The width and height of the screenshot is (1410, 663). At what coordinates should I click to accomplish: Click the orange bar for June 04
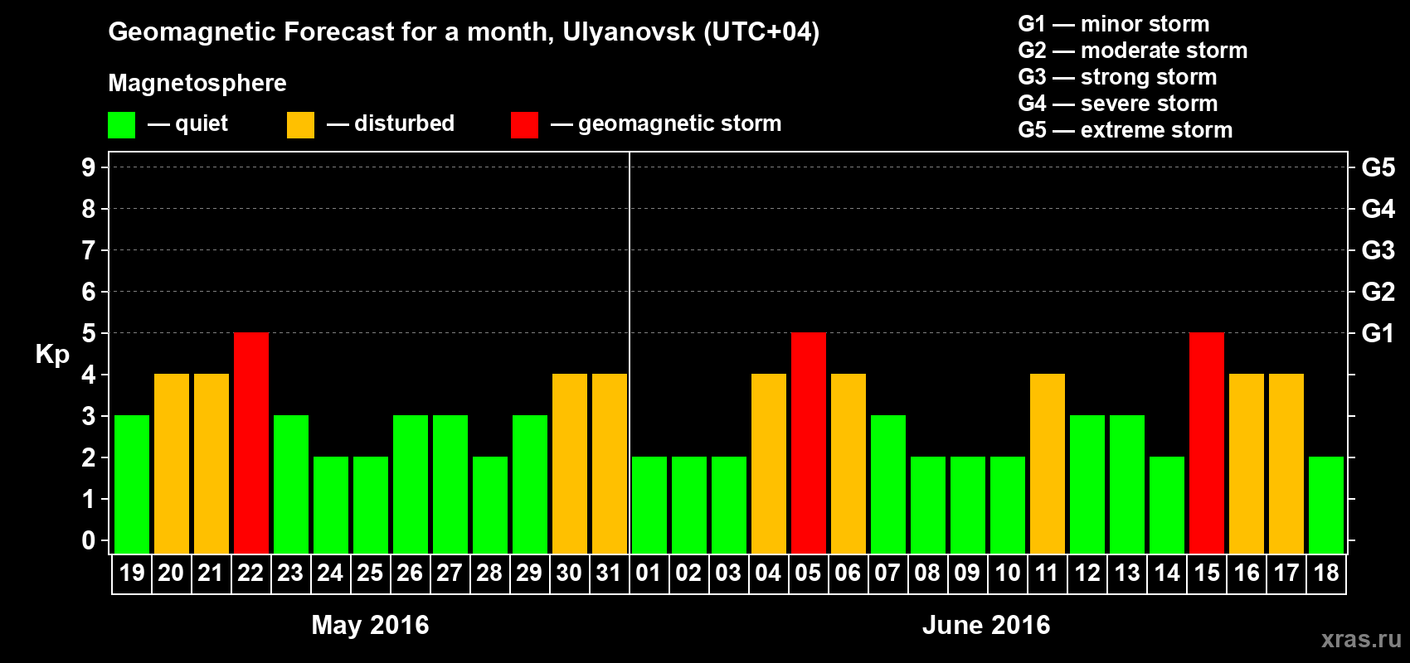769,463
